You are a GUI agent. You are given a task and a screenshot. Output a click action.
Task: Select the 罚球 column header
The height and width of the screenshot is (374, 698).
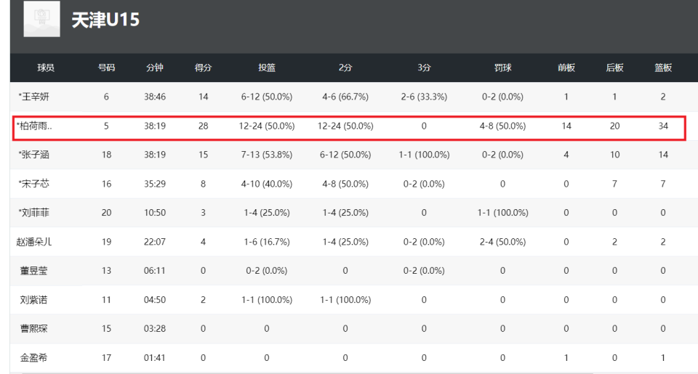pos(502,68)
